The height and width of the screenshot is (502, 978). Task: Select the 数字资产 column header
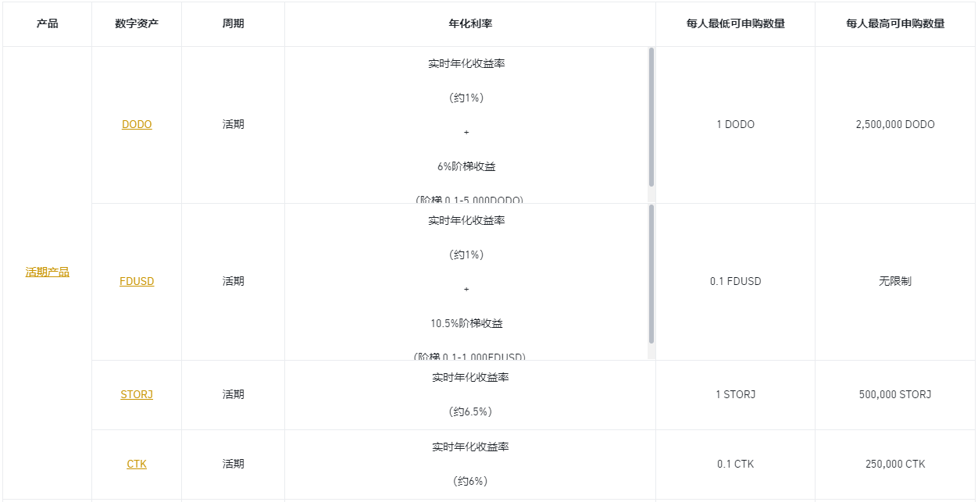point(137,24)
